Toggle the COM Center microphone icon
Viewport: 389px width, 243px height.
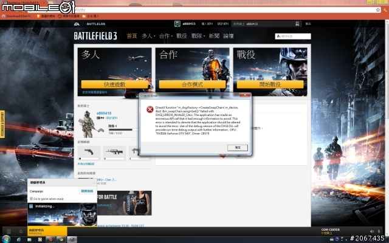[x=379, y=231]
